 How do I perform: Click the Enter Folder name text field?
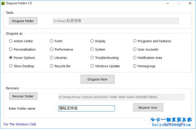pos(86,108)
